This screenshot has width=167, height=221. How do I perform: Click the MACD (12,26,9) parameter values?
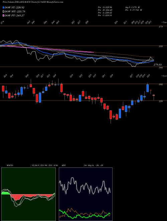44,165
